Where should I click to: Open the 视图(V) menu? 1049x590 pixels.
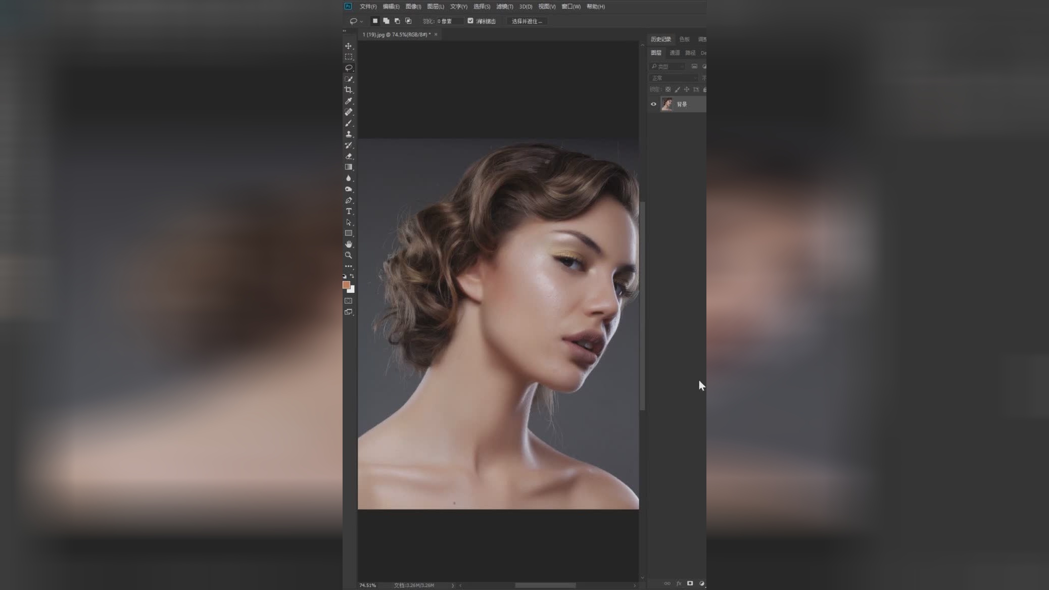pos(547,7)
